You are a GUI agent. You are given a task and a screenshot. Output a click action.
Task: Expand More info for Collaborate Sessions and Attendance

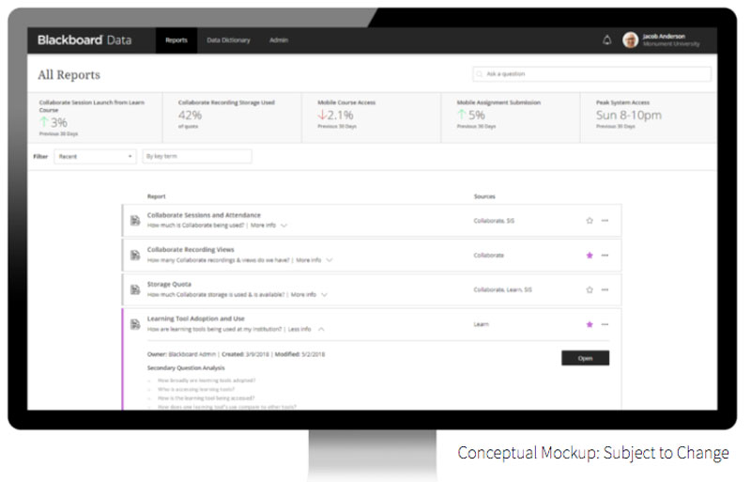click(268, 225)
